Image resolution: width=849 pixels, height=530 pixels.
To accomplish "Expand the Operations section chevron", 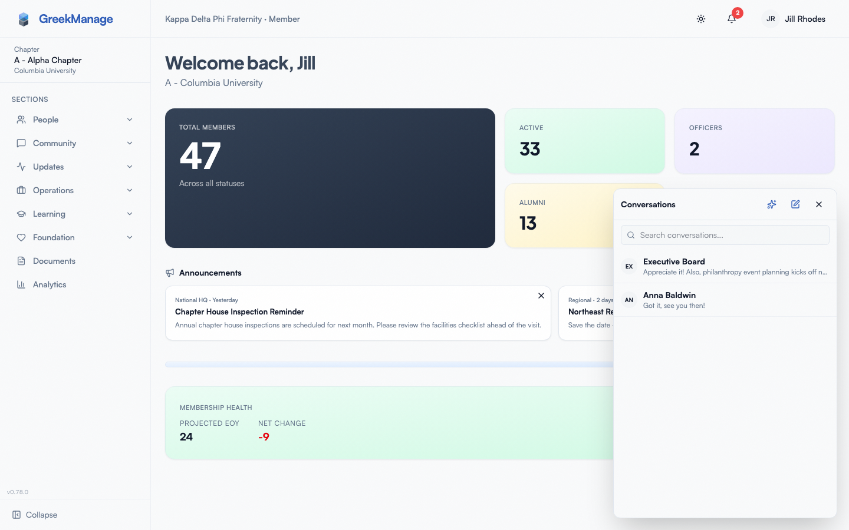I will 130,190.
